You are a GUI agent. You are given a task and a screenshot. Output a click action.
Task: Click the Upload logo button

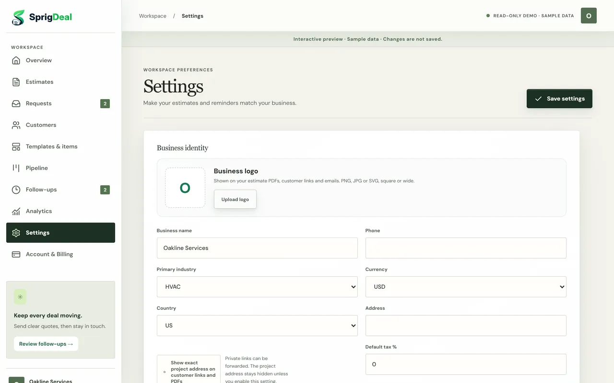click(x=235, y=199)
